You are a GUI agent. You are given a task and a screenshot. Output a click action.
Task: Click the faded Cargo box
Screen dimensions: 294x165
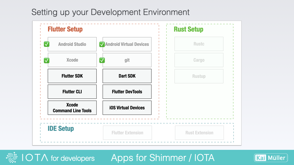coord(199,60)
